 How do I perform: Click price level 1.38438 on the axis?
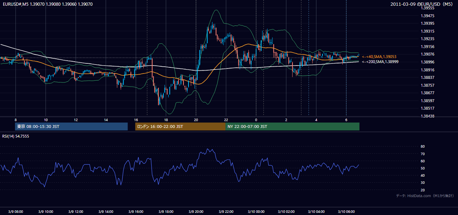pyautogui.click(x=427, y=116)
